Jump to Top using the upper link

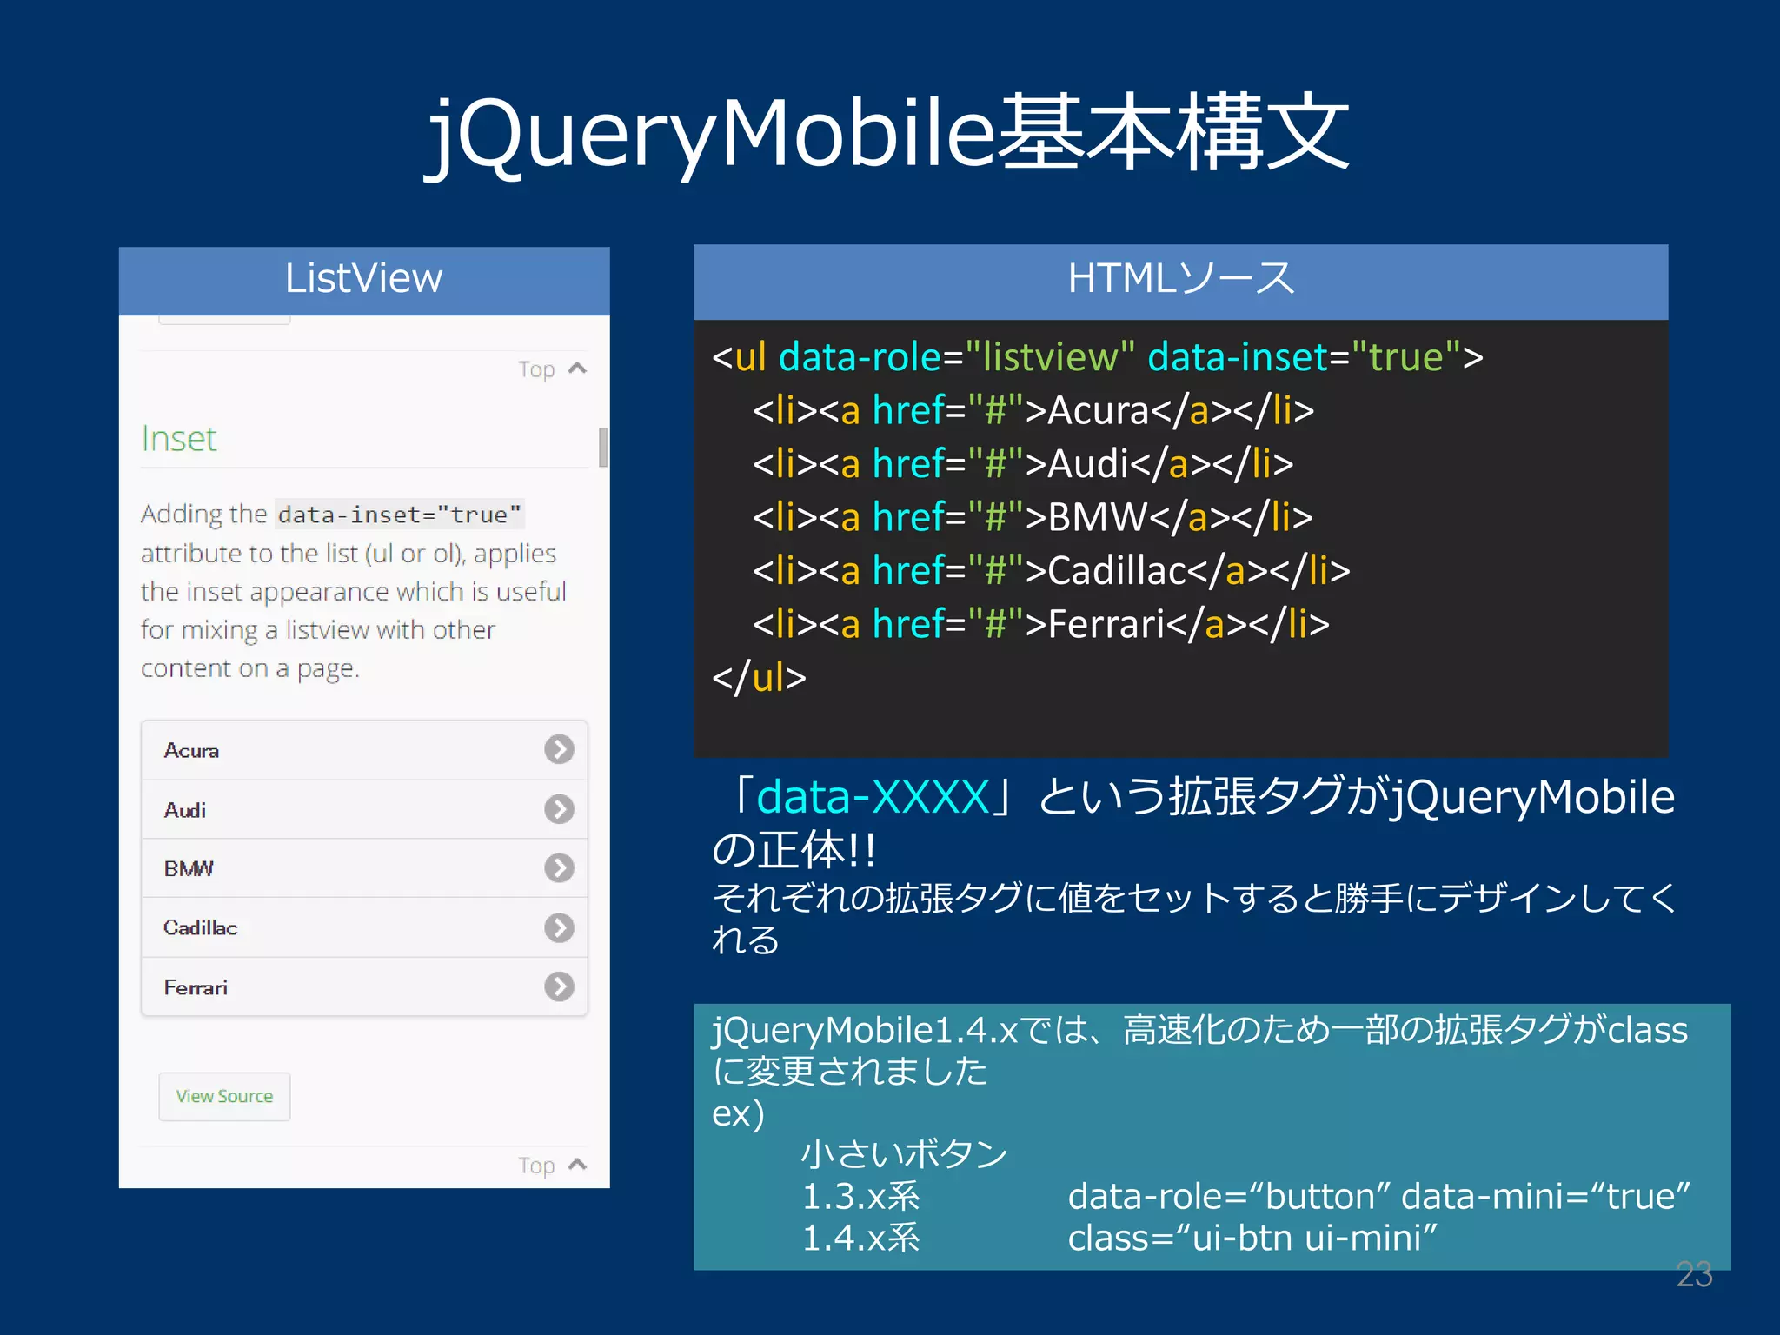tap(553, 369)
